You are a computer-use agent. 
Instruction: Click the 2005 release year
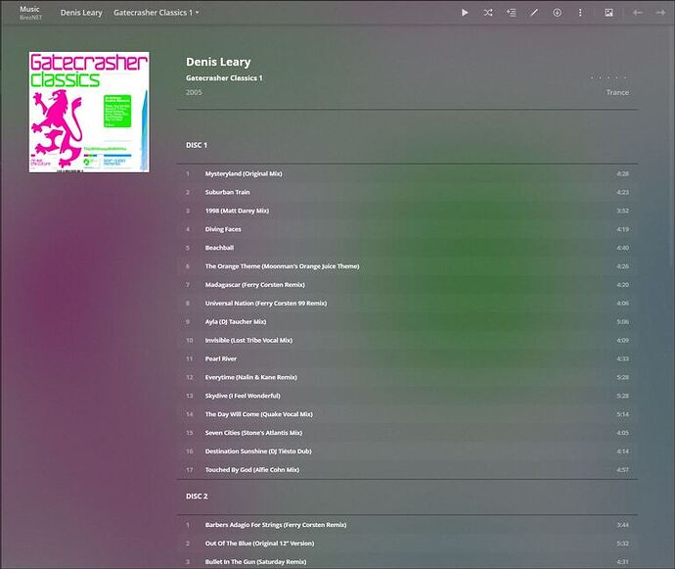coord(194,92)
